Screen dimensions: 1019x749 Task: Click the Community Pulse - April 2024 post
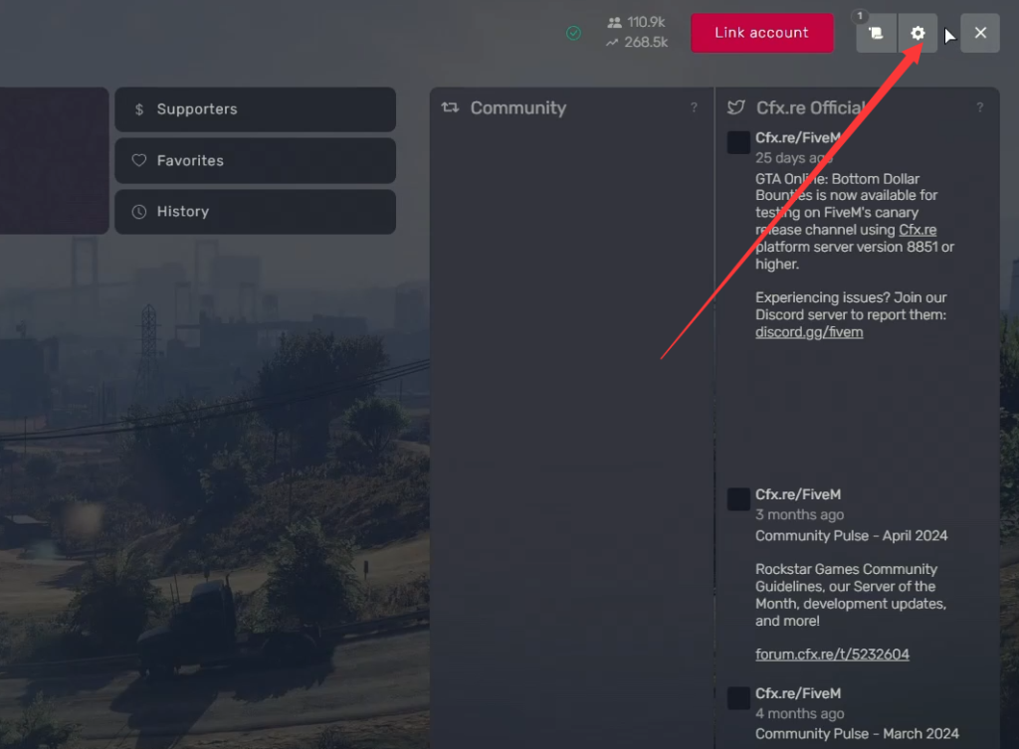[x=851, y=536]
